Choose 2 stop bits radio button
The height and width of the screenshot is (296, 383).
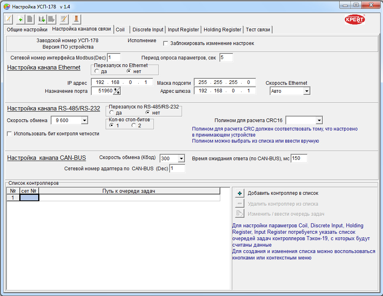click(x=134, y=126)
